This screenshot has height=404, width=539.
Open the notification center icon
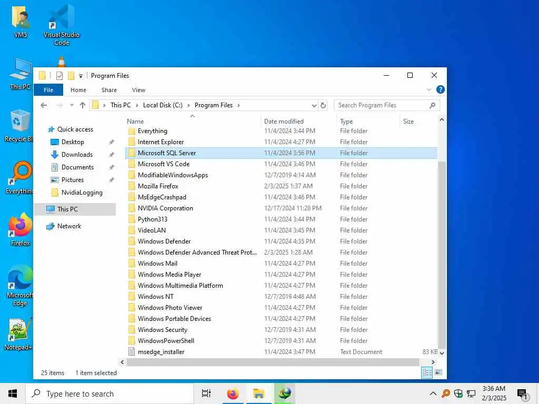(522, 393)
